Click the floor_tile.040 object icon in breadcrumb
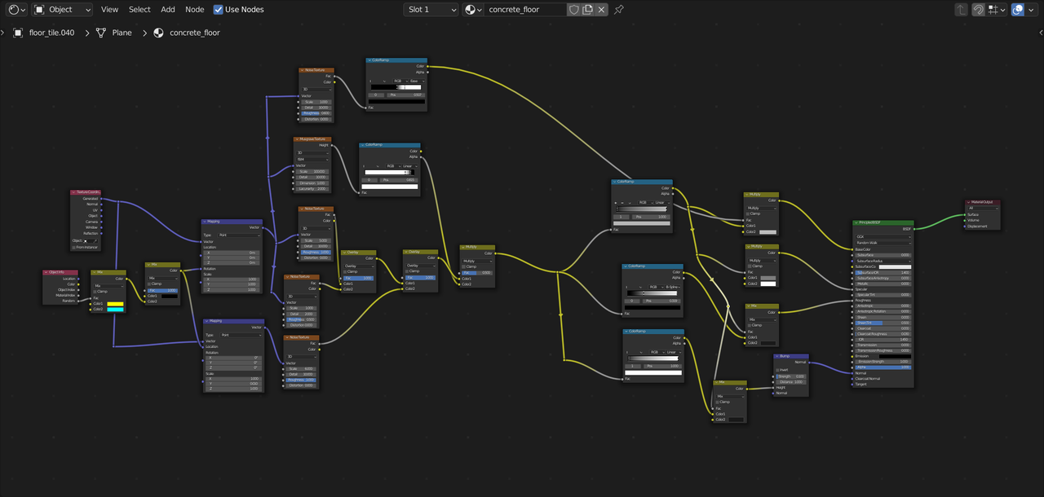Viewport: 1044px width, 497px height. 18,33
